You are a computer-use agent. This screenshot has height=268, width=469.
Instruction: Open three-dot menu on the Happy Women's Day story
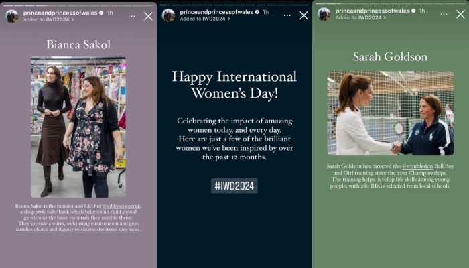click(x=287, y=15)
